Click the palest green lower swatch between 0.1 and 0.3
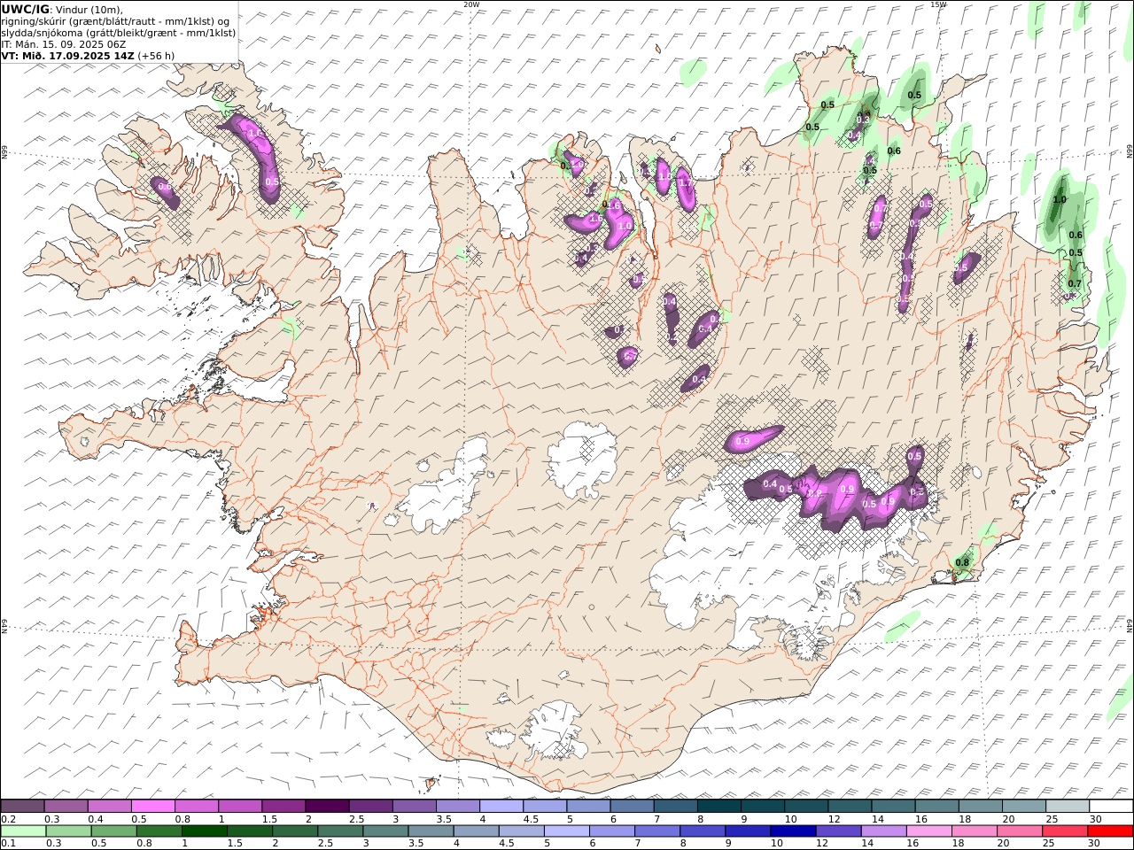Viewport: 1134px width, 850px height. tap(24, 831)
